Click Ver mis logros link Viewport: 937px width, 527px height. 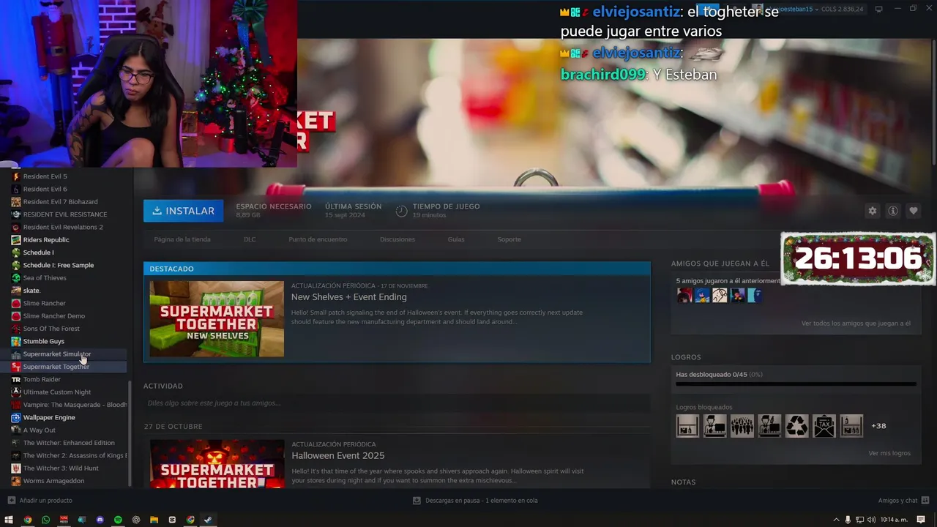click(x=889, y=453)
